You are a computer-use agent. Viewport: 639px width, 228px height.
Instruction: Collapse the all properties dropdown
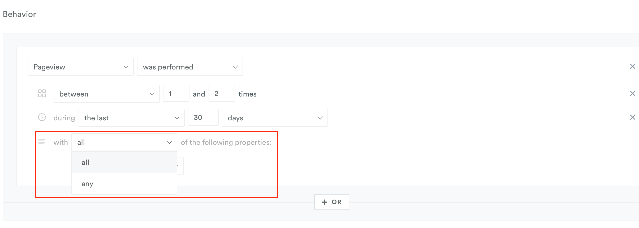(124, 142)
